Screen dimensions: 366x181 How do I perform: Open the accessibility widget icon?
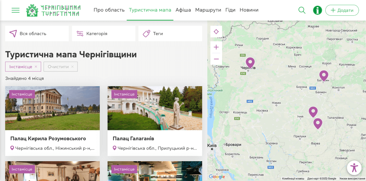(x=354, y=168)
